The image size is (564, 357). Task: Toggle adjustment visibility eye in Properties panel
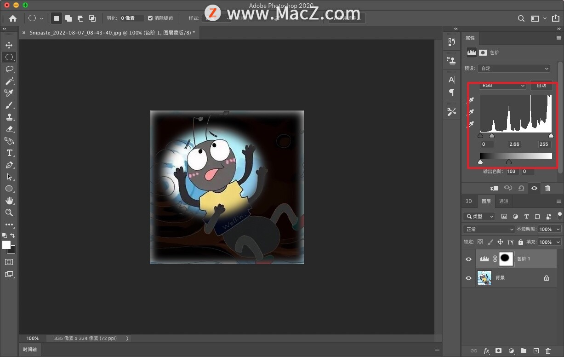pyautogui.click(x=534, y=188)
